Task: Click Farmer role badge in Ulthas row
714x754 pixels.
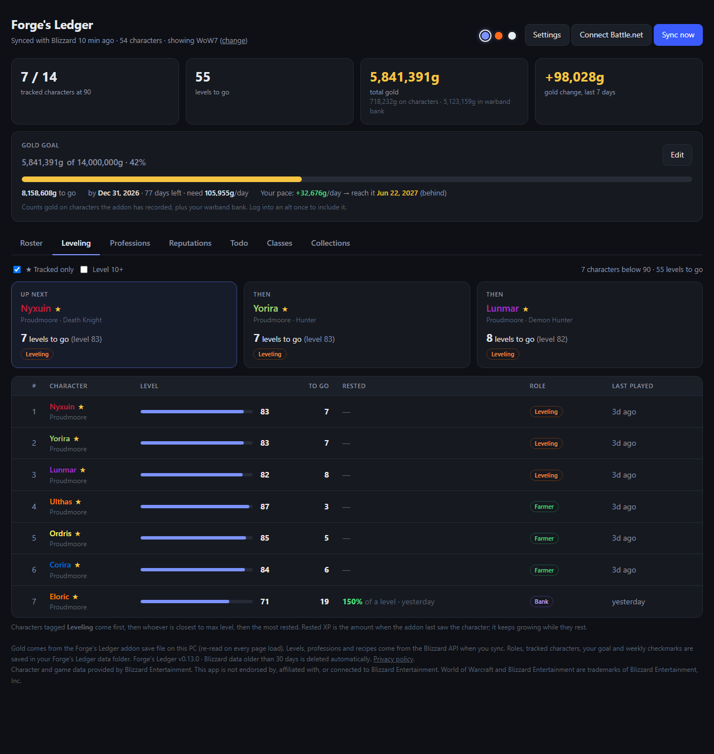Action: pyautogui.click(x=544, y=507)
